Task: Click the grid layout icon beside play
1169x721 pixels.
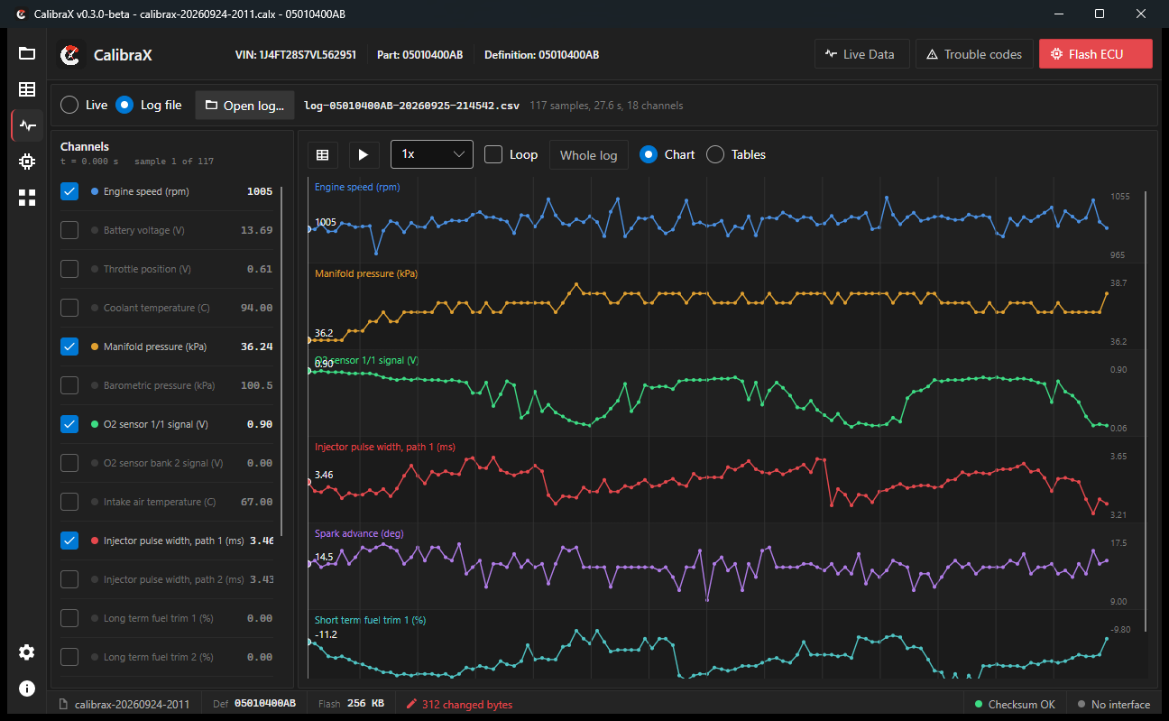Action: [x=322, y=154]
